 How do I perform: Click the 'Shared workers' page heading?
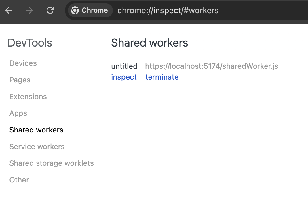[149, 43]
